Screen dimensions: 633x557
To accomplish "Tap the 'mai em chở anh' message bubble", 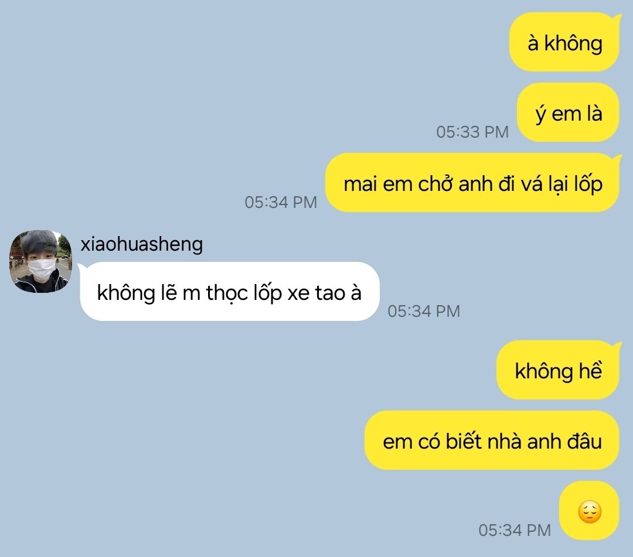I will click(x=473, y=182).
